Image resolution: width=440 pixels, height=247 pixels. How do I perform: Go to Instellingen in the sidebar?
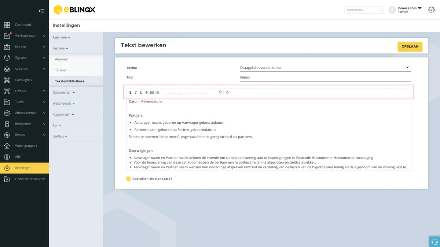(x=25, y=168)
